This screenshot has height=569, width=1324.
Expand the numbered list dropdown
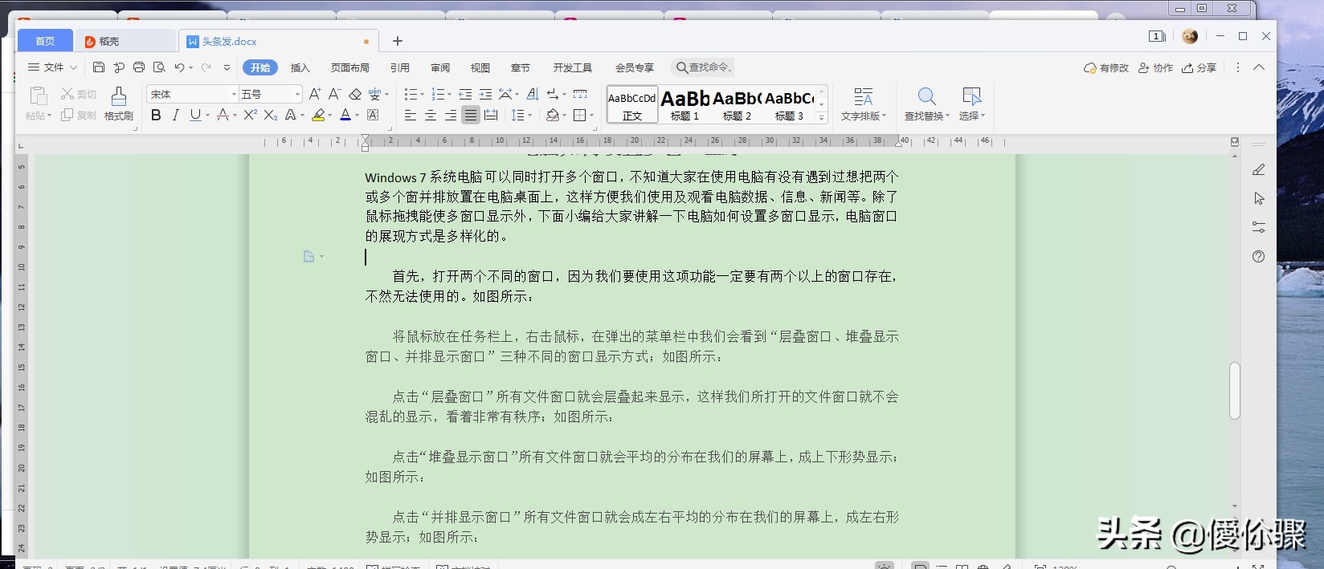(x=449, y=94)
